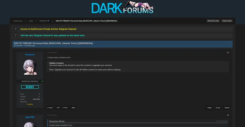The width and height of the screenshot is (245, 127).
Task: Quote the first post
Action: click(x=218, y=108)
